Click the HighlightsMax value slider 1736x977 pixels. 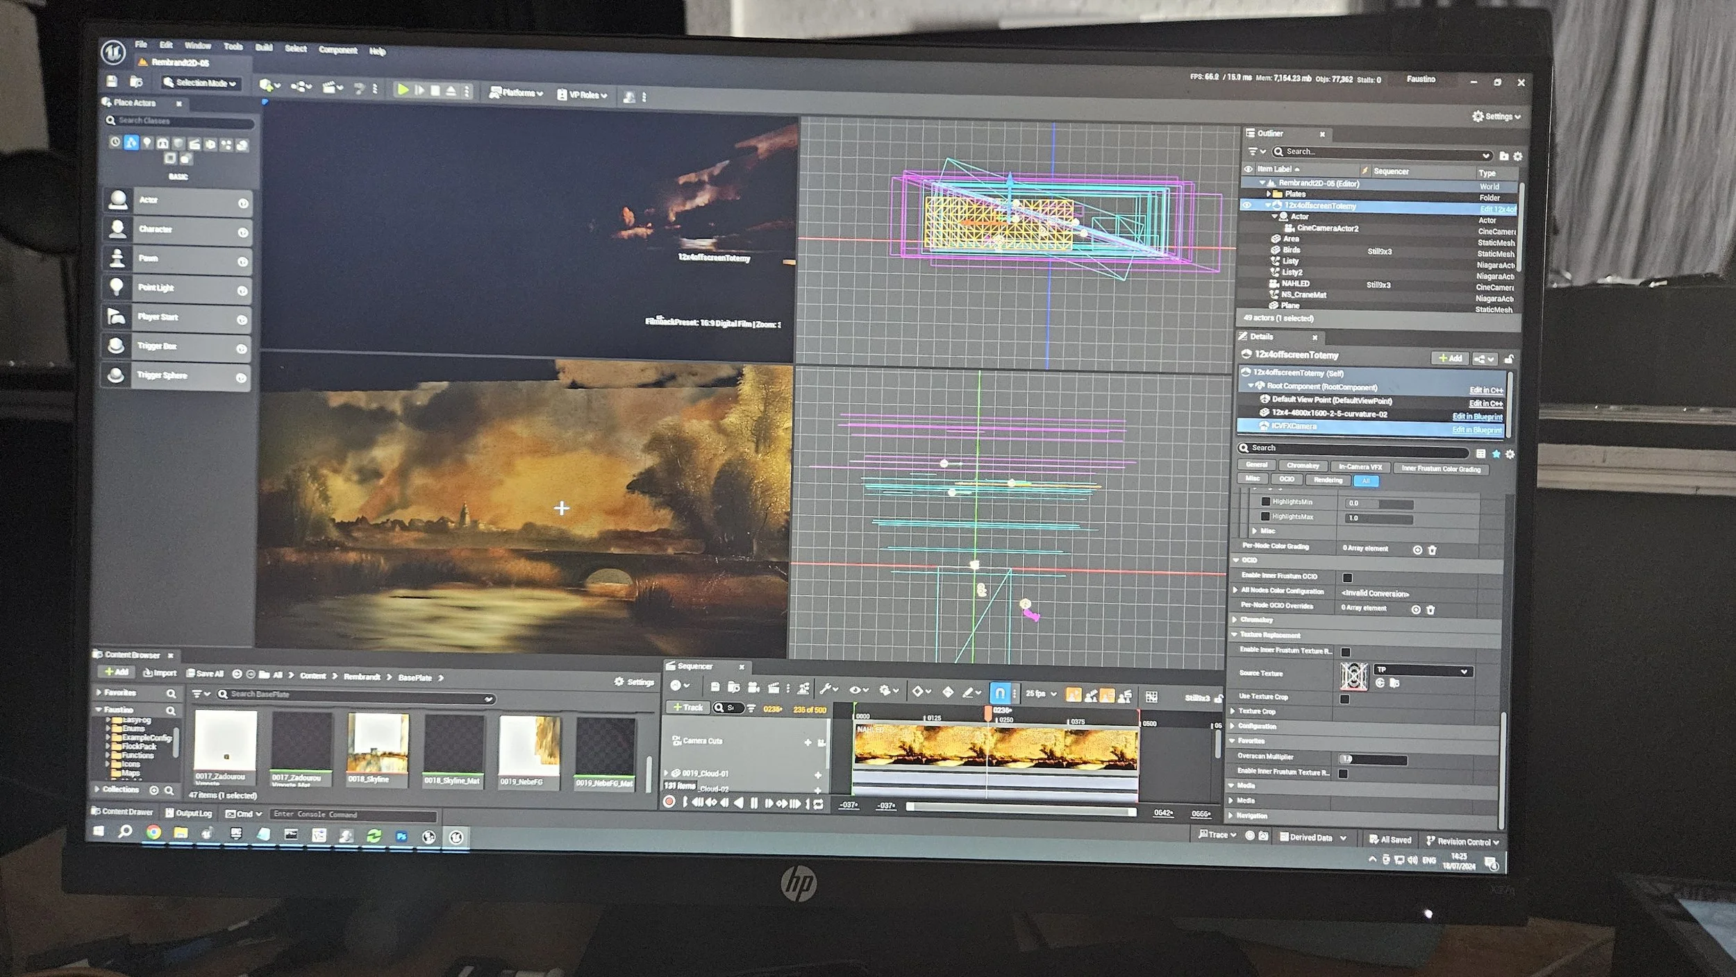coord(1379,518)
